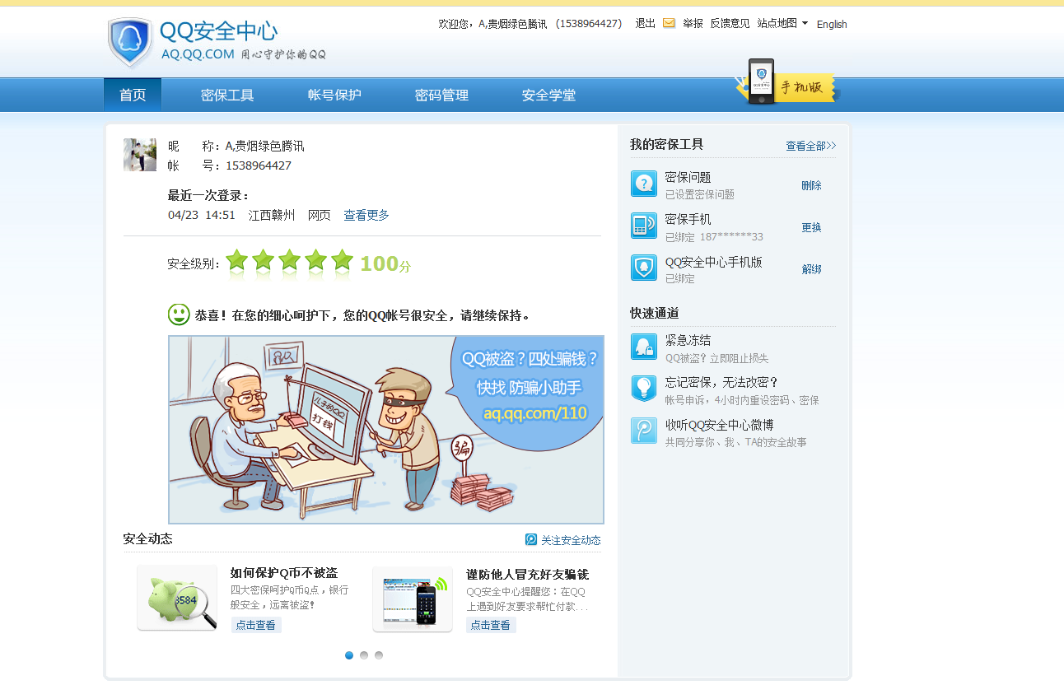Open the 紧急冻结 quick link
This screenshot has width=1064, height=685.
(x=688, y=340)
